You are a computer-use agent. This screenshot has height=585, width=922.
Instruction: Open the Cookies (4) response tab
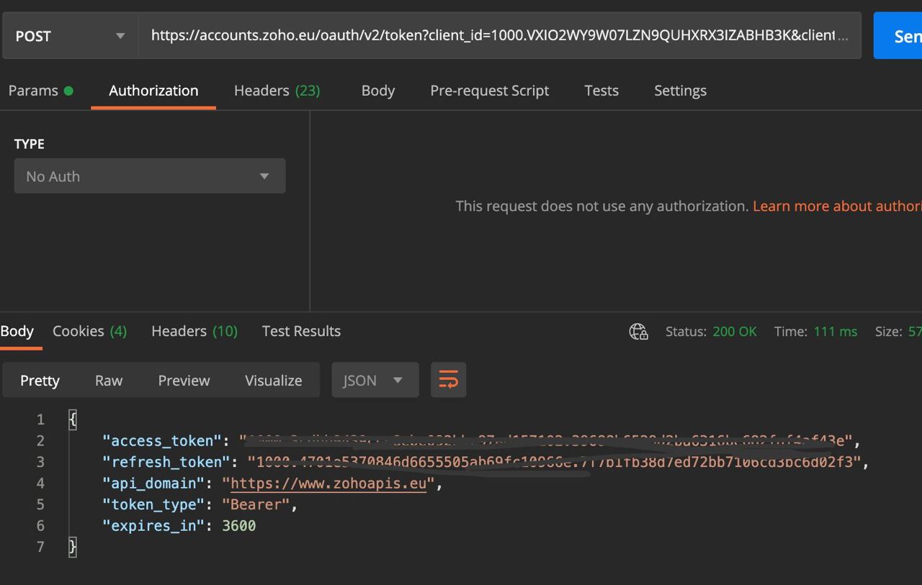pos(89,331)
